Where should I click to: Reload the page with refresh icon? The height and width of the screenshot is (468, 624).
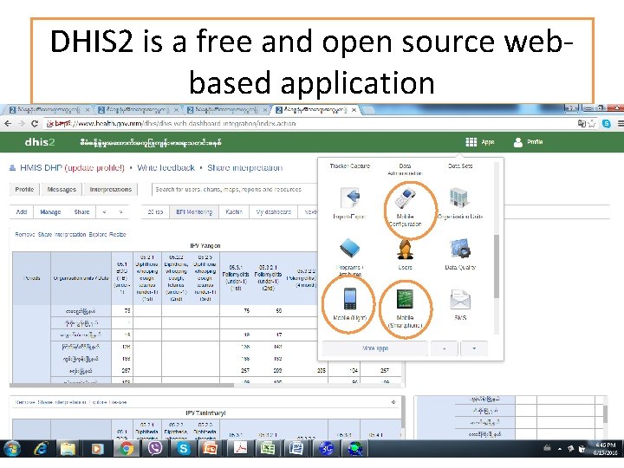[x=35, y=124]
